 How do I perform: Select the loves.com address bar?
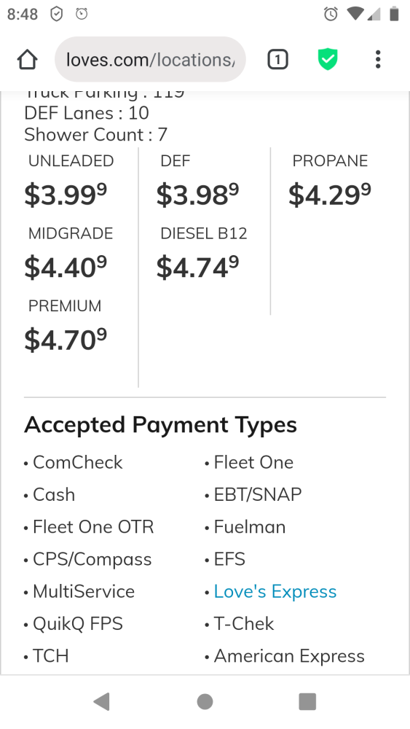tap(150, 60)
